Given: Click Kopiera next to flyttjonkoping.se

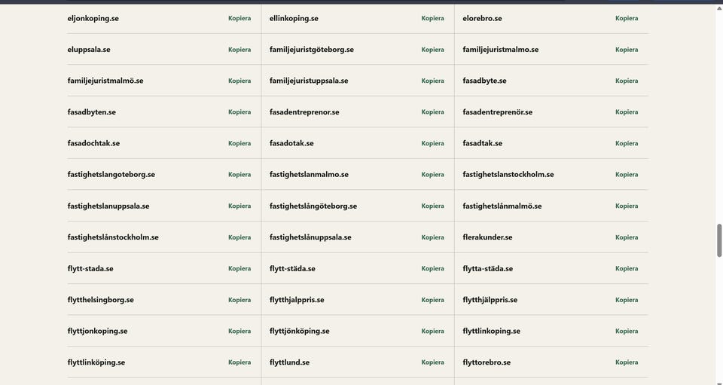Looking at the screenshot, I should coord(239,331).
